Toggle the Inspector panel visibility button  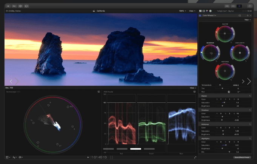(x=239, y=6)
